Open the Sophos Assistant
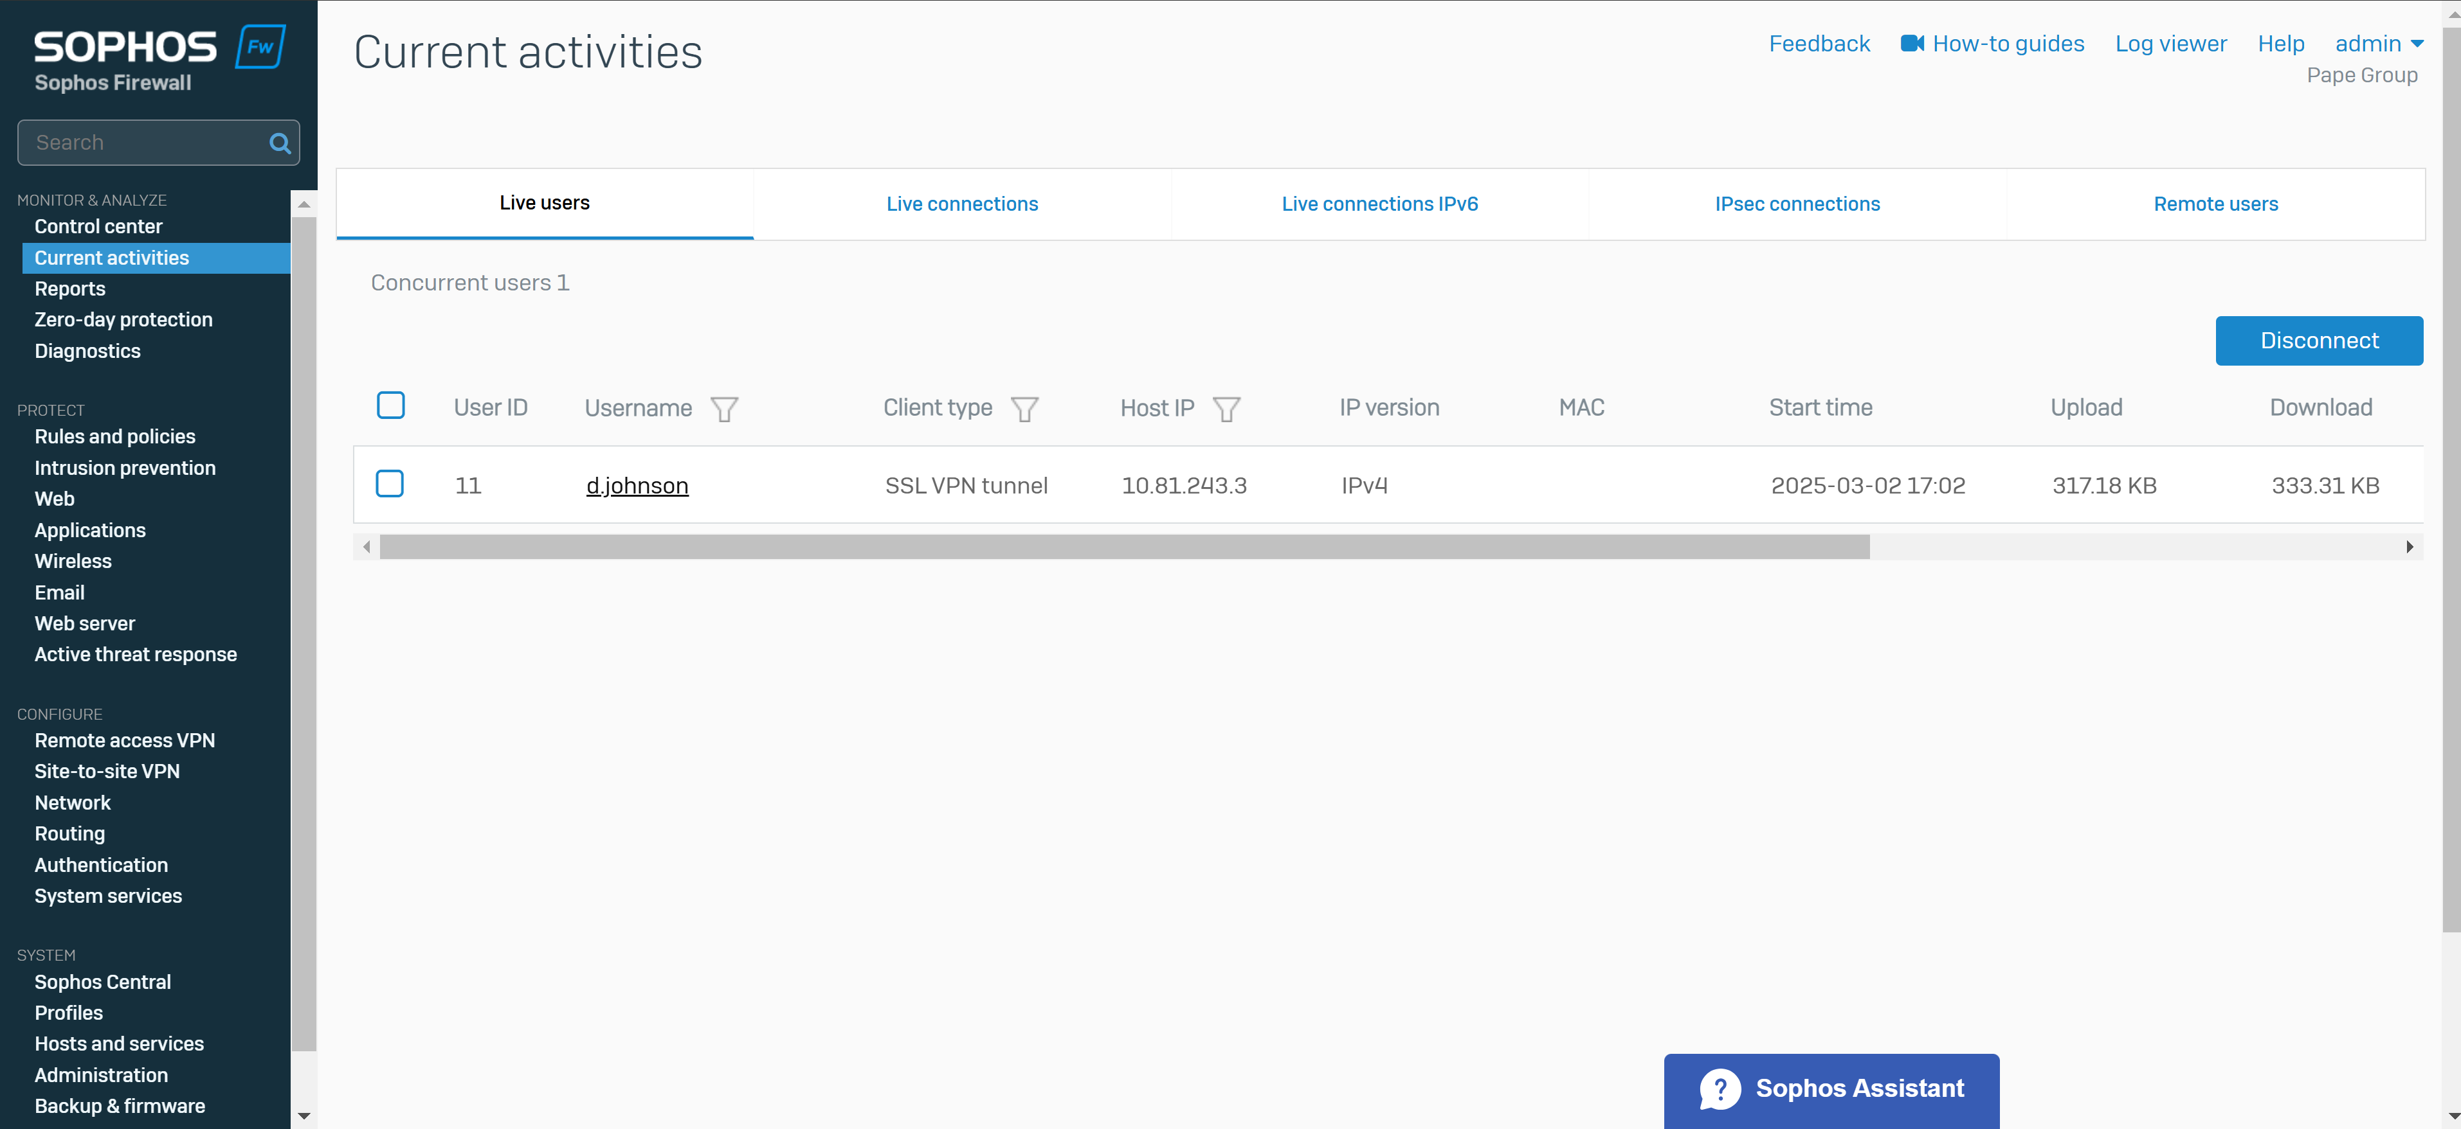The width and height of the screenshot is (2461, 1129). pyautogui.click(x=1831, y=1090)
